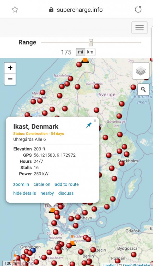Image resolution: width=153 pixels, height=266 pixels.
Task: Zoom out the map with minus button
Action: click(10, 79)
